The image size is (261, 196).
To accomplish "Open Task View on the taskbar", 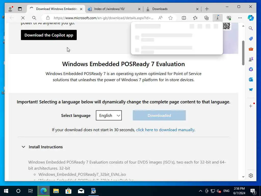I will click(x=31, y=191).
